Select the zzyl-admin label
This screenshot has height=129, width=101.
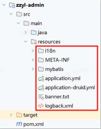click(30, 5)
